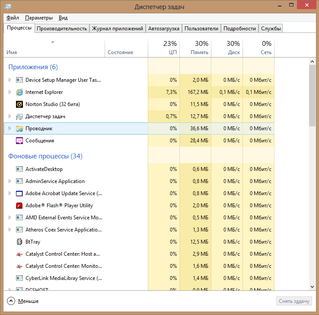
Task: Expand the Atheros Coex Service entry
Action: click(10, 230)
